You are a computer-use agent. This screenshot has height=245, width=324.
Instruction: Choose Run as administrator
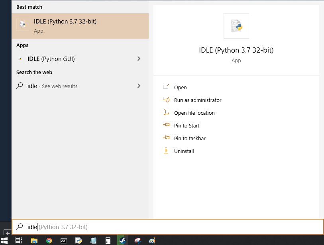(x=198, y=100)
